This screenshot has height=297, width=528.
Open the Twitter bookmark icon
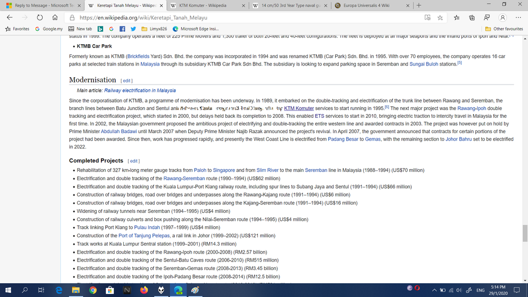click(x=133, y=29)
